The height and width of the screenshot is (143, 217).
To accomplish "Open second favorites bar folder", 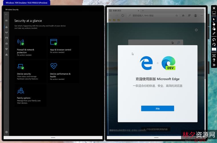I will pyautogui.click(x=114, y=20).
